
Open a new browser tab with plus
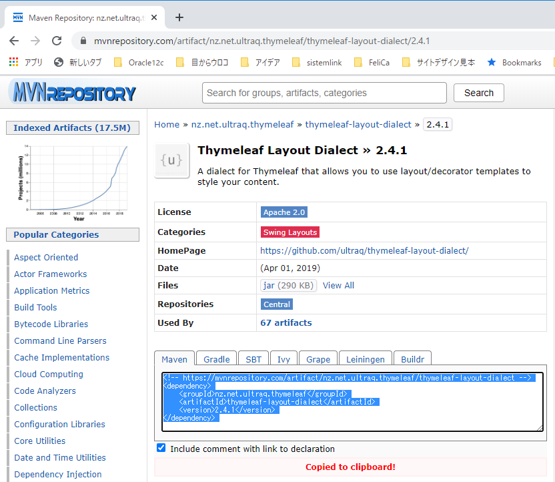[179, 17]
